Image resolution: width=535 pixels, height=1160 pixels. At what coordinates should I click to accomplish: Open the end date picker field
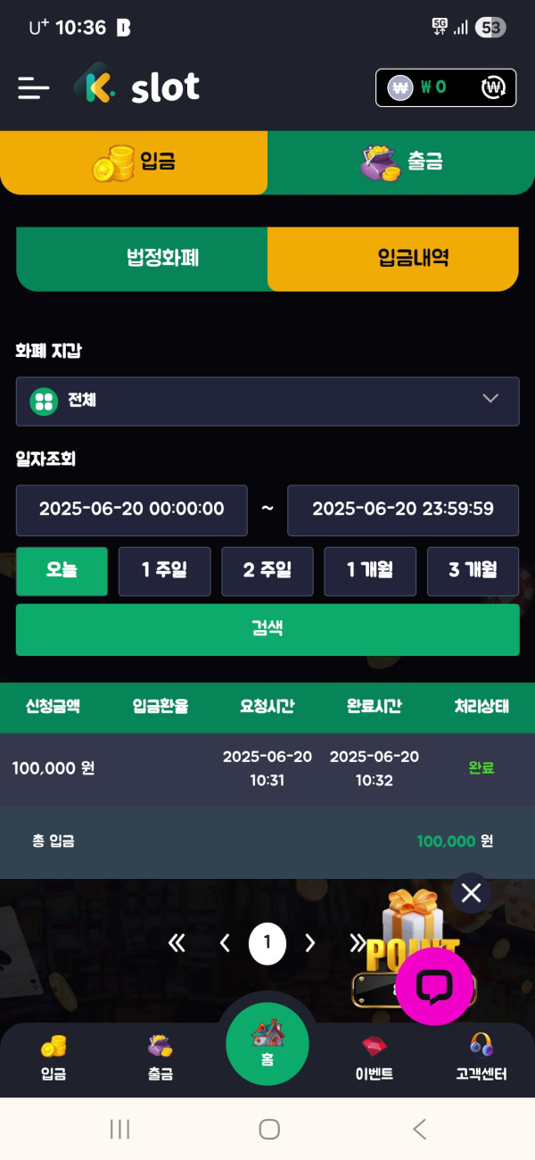pos(403,510)
